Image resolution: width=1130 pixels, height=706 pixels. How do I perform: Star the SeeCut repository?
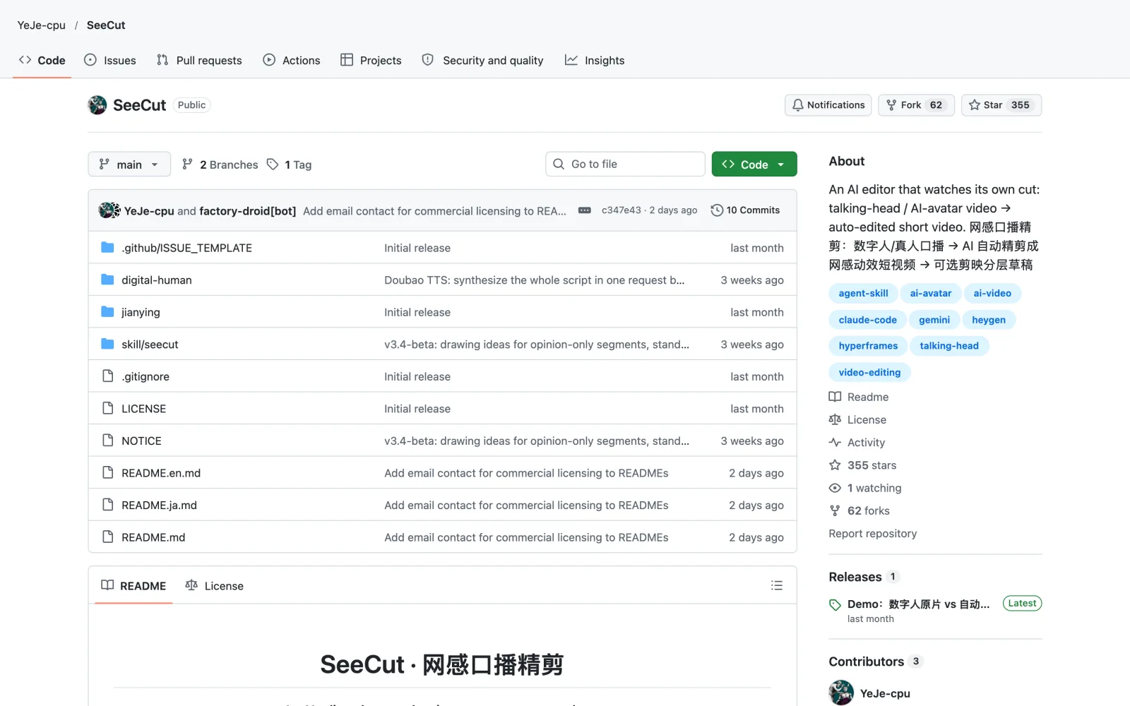[x=1001, y=105]
